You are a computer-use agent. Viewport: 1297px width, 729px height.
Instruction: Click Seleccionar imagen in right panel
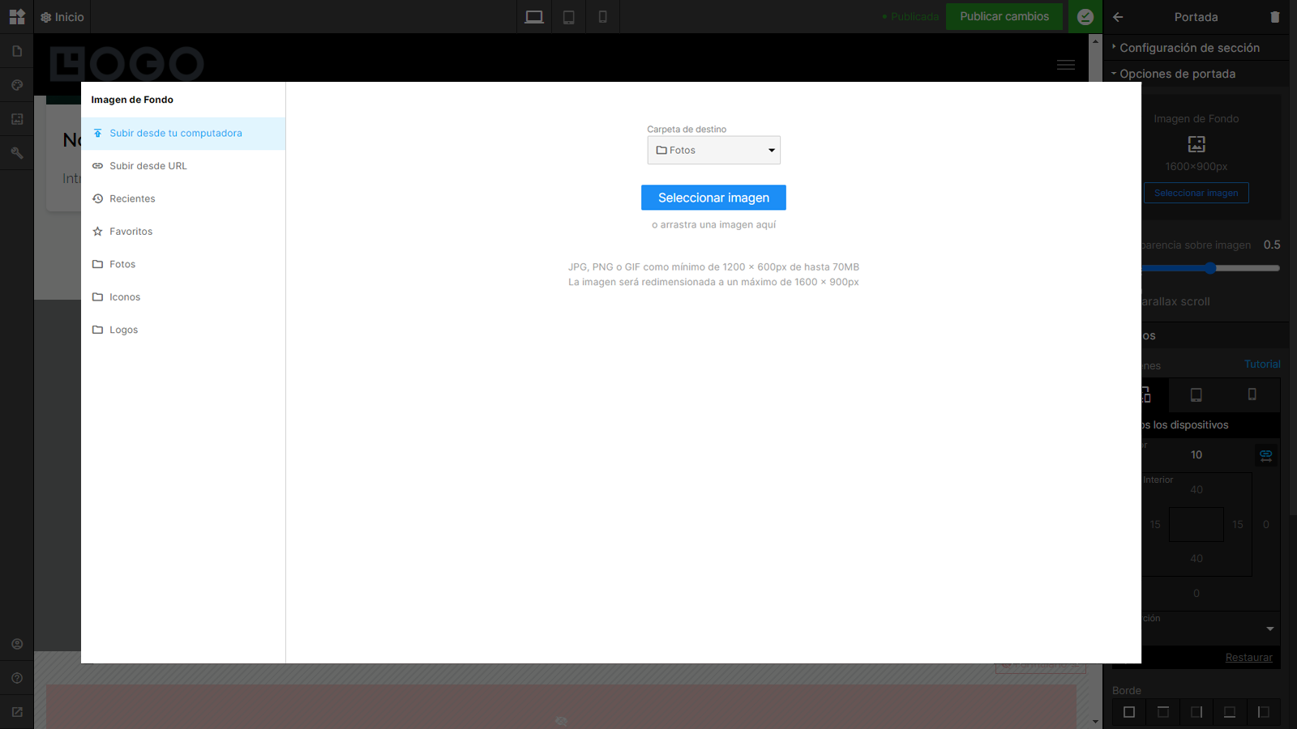click(1196, 193)
